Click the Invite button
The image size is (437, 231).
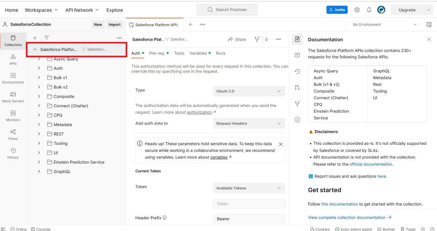coord(337,10)
